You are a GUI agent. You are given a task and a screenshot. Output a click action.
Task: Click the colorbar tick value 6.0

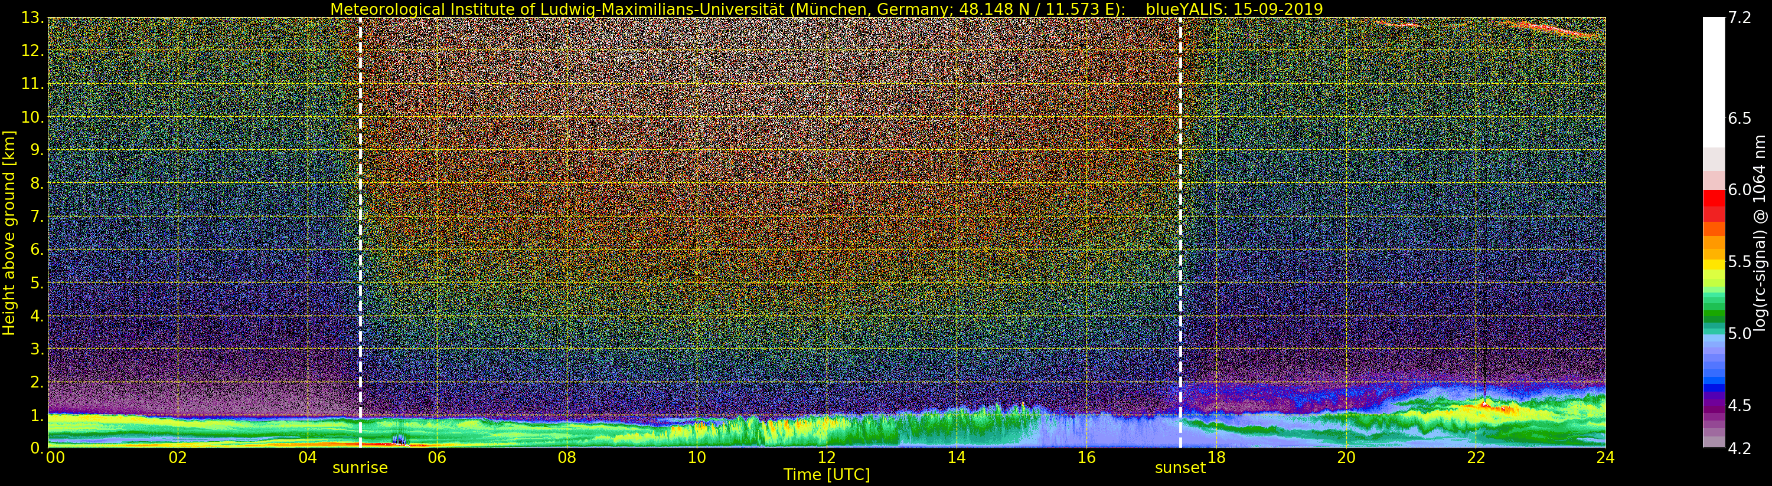pos(1739,190)
